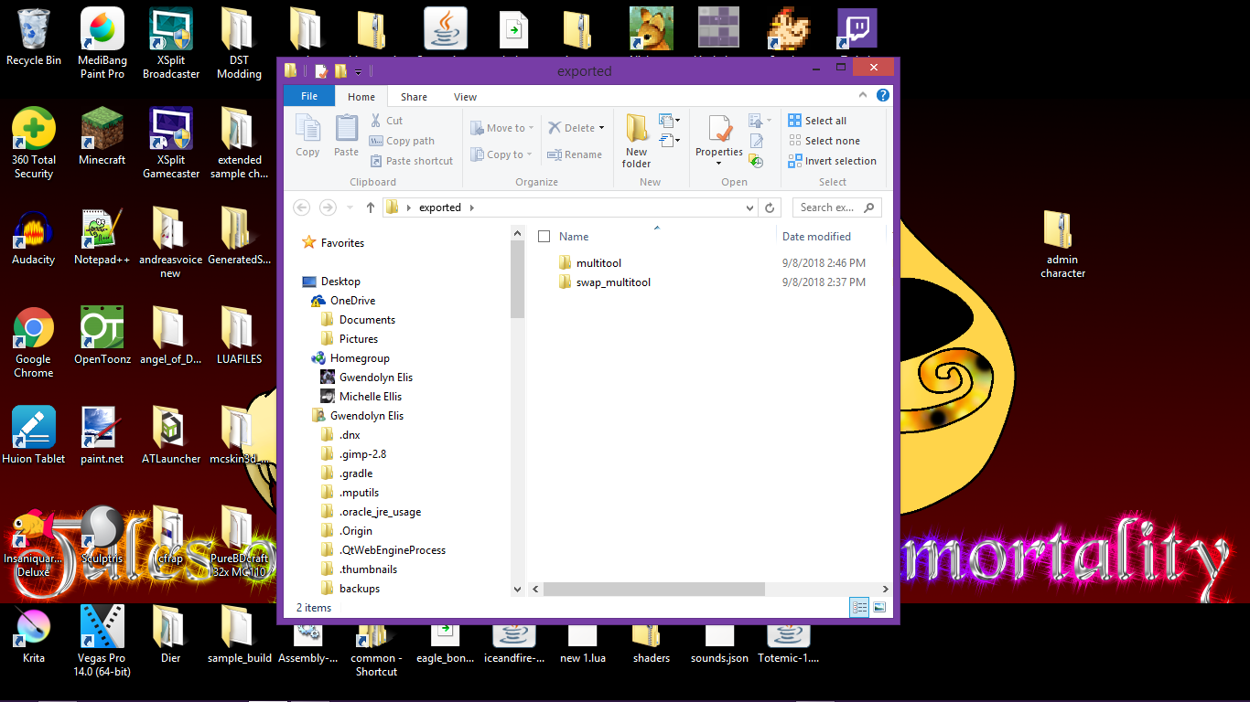The image size is (1250, 702).
Task: Open the Share ribbon tab
Action: tap(414, 97)
